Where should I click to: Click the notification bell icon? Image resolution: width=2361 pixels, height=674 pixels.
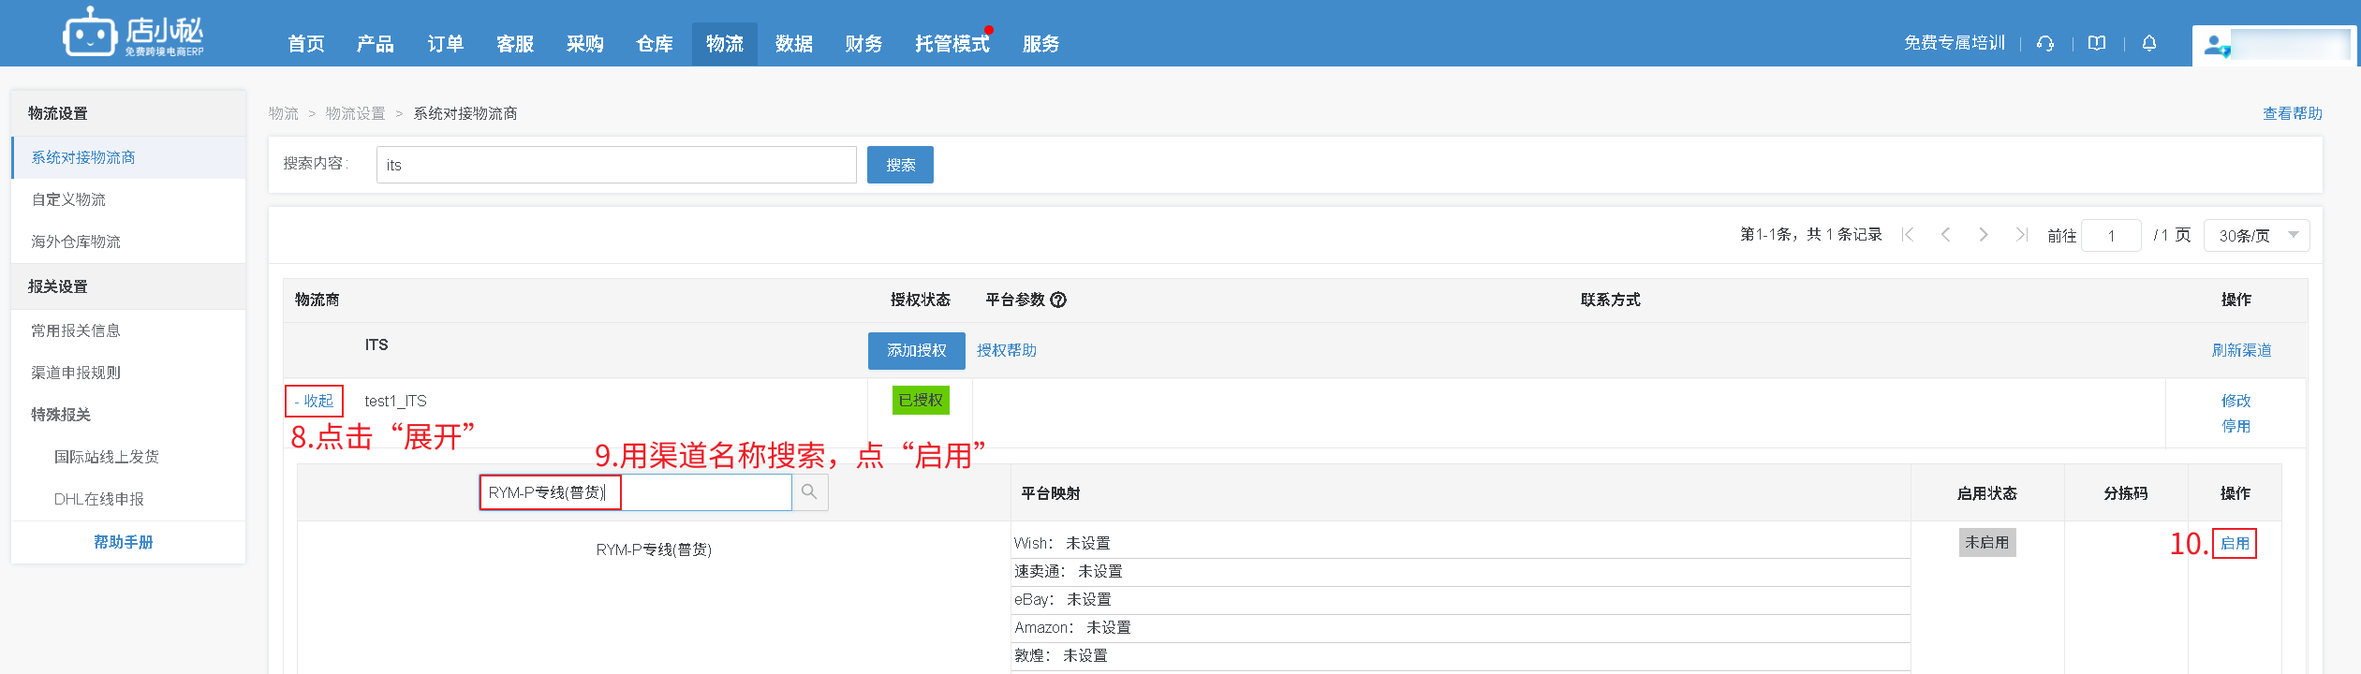(2149, 43)
